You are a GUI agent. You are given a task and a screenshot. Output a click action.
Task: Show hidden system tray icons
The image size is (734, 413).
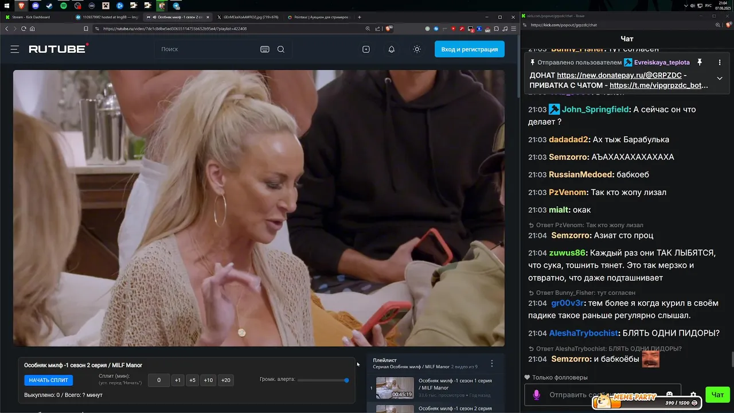(x=686, y=6)
